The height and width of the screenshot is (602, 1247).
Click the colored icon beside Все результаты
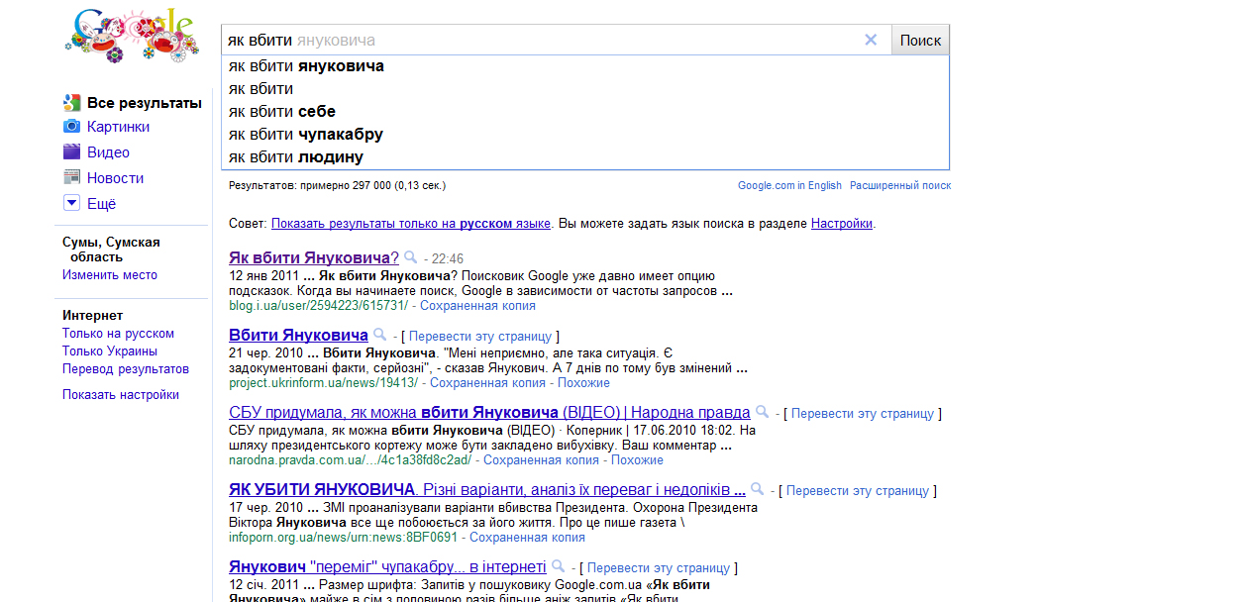click(71, 102)
